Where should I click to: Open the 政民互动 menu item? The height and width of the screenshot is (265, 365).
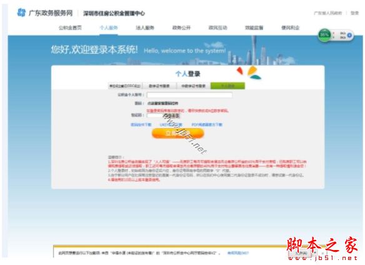coord(217,27)
